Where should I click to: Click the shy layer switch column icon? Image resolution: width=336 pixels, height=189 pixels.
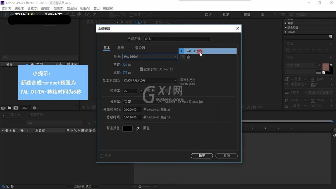pos(68,130)
